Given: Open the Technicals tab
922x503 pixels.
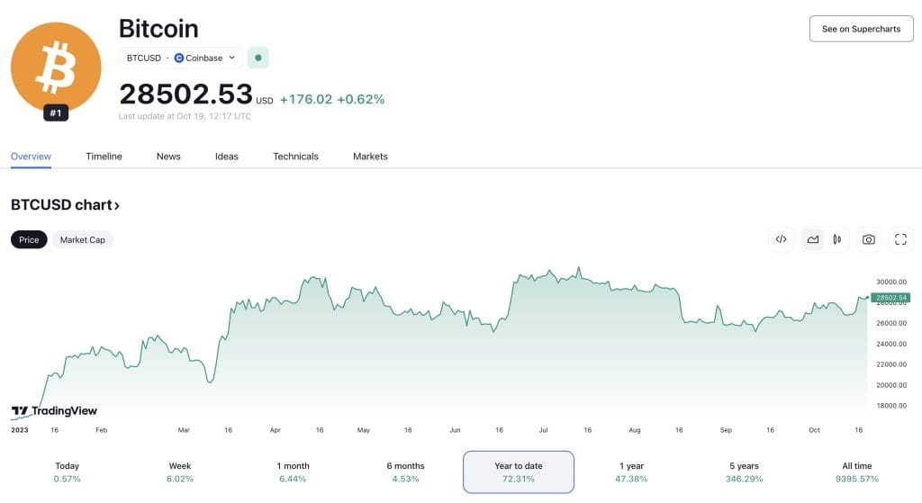Looking at the screenshot, I should click(x=295, y=157).
